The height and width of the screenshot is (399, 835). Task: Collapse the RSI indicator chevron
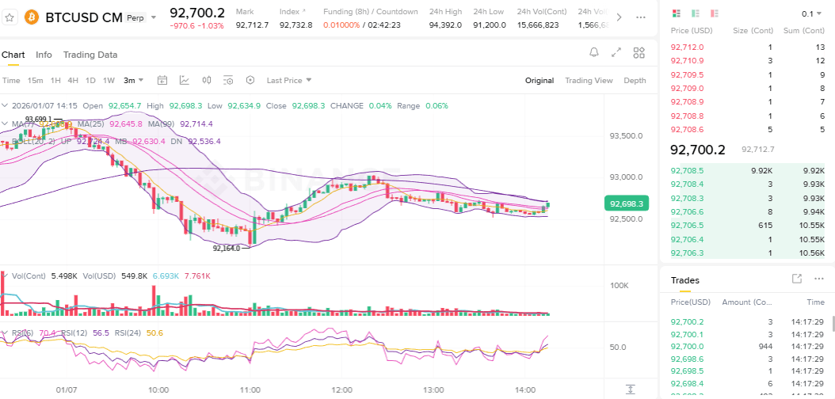4,333
